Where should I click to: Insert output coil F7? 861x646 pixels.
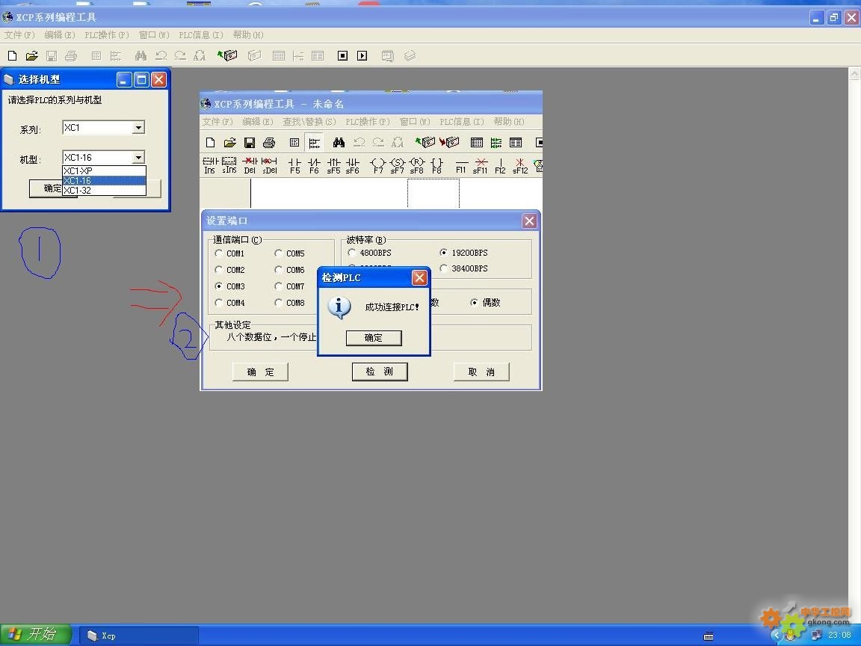[x=377, y=165]
